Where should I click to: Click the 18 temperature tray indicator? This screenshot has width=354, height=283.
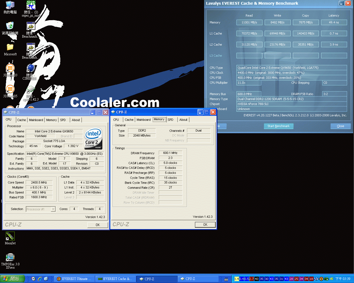(311, 279)
